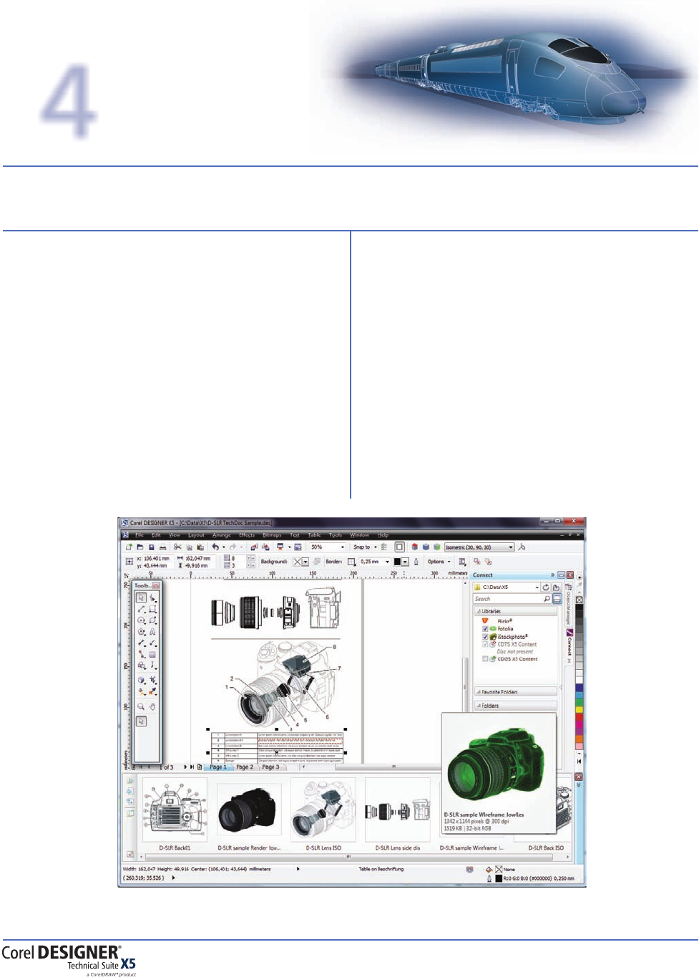
Task: Select the Table tool in the toolbox
Action: [x=152, y=655]
